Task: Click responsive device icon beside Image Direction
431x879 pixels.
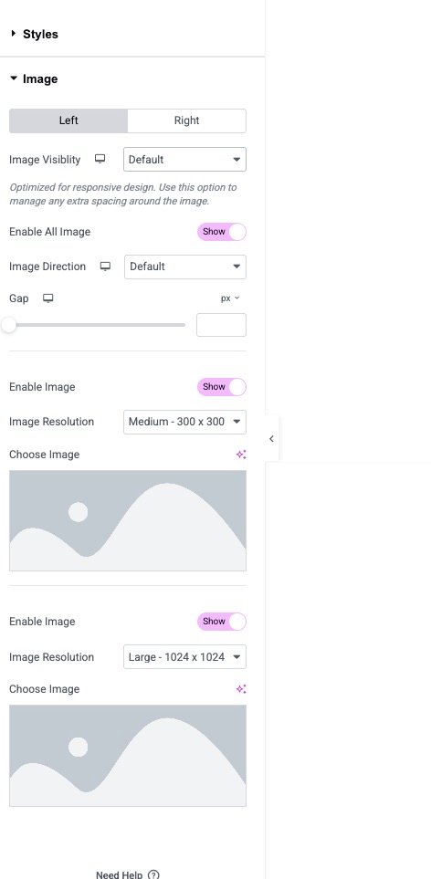Action: coord(105,266)
